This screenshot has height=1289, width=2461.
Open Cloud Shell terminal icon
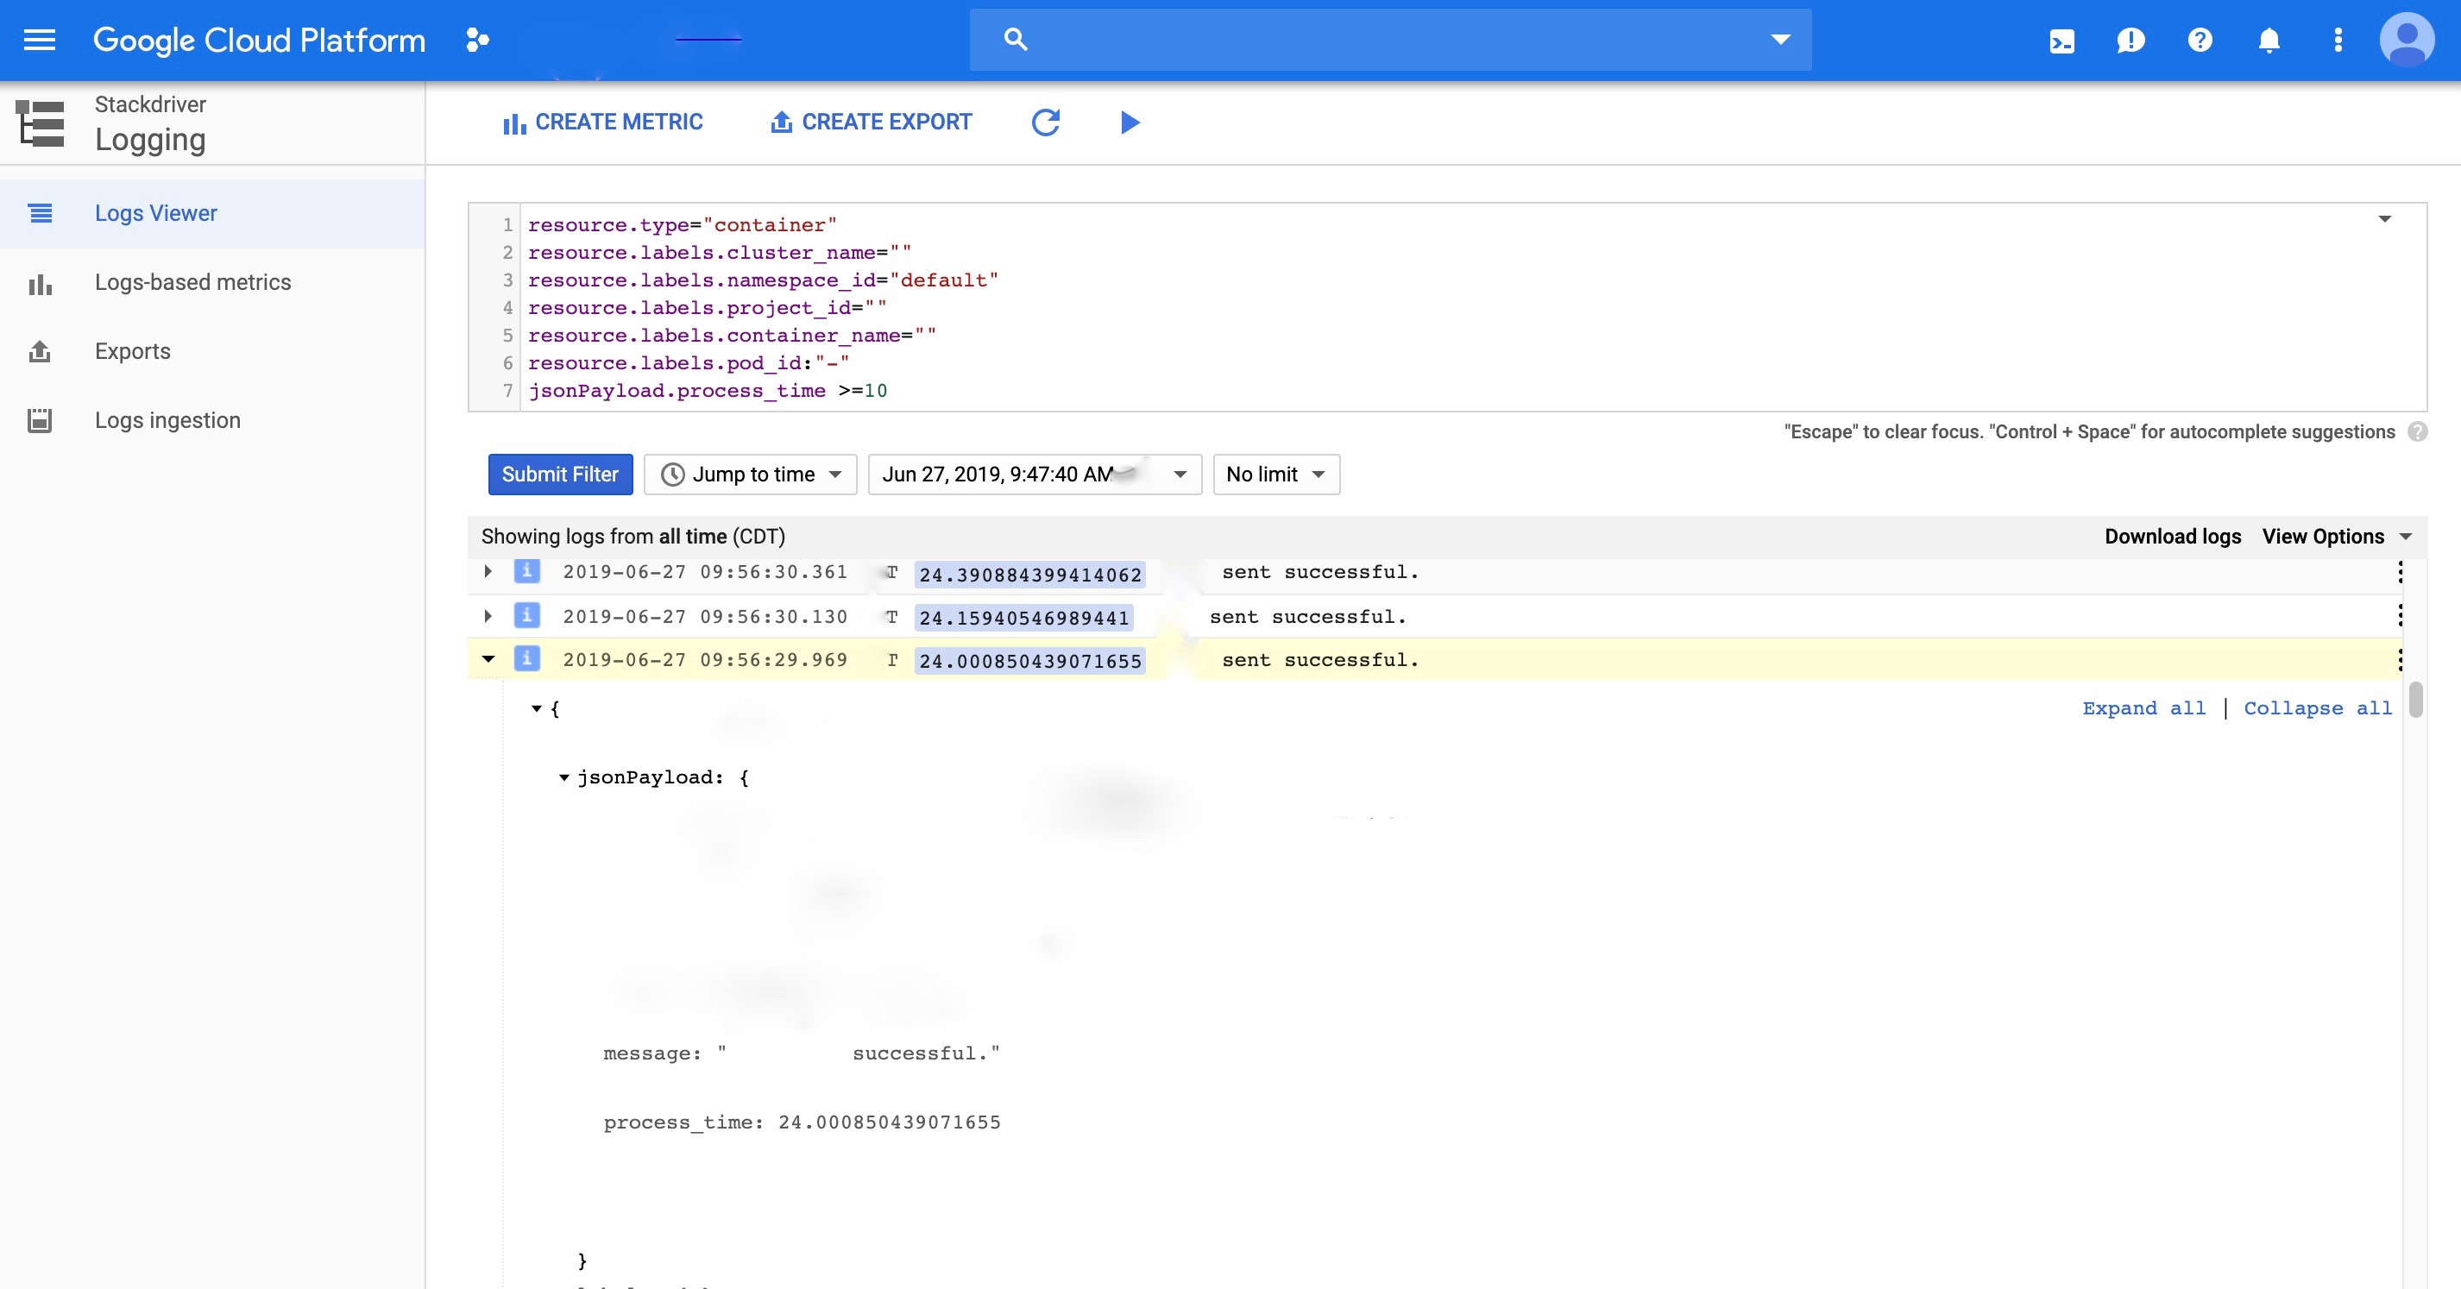click(x=2061, y=41)
